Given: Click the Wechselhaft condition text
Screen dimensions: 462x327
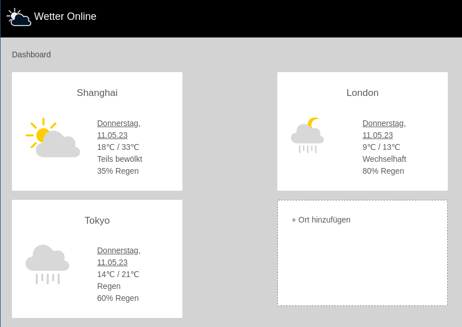Looking at the screenshot, I should pos(384,159).
